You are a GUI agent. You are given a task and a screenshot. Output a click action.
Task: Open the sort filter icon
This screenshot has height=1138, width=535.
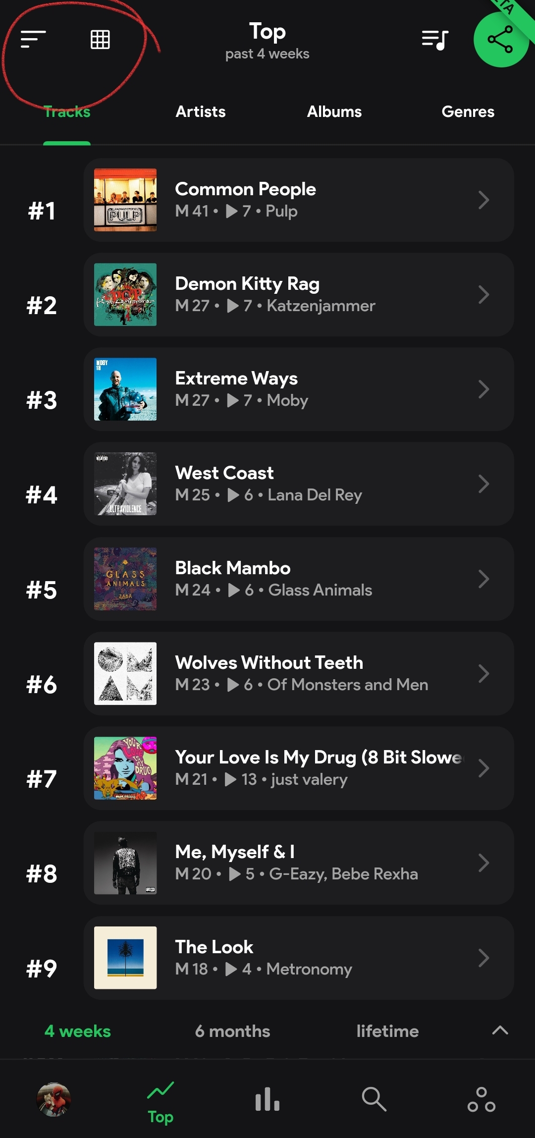33,39
